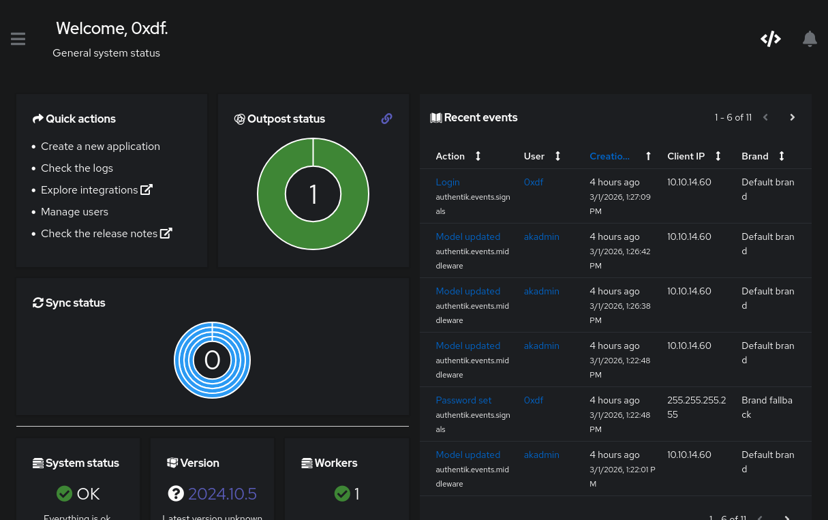
Task: Open Create a new application
Action: pyautogui.click(x=100, y=146)
